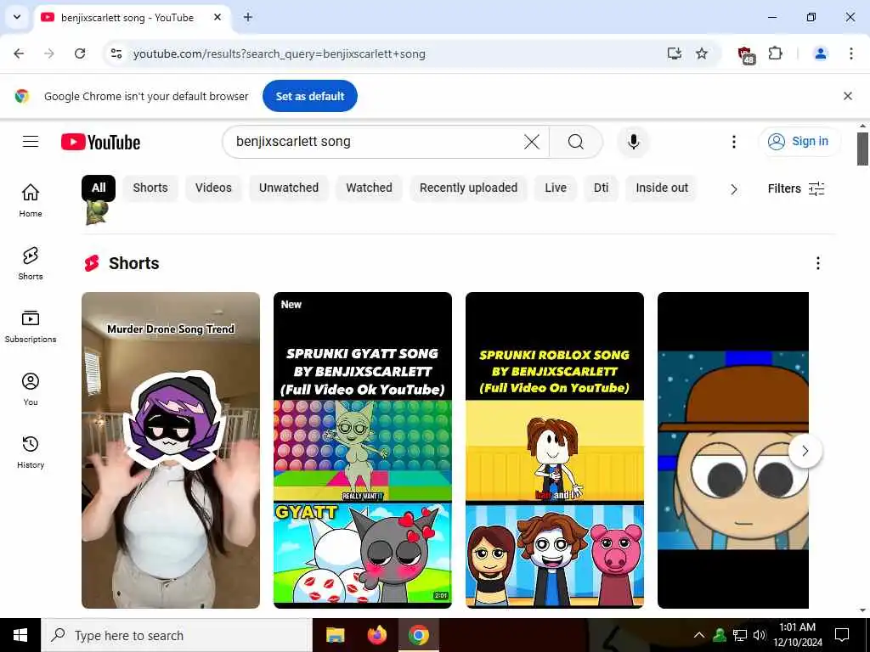Image resolution: width=870 pixels, height=652 pixels.
Task: Open the Windows notification center
Action: tap(842, 635)
